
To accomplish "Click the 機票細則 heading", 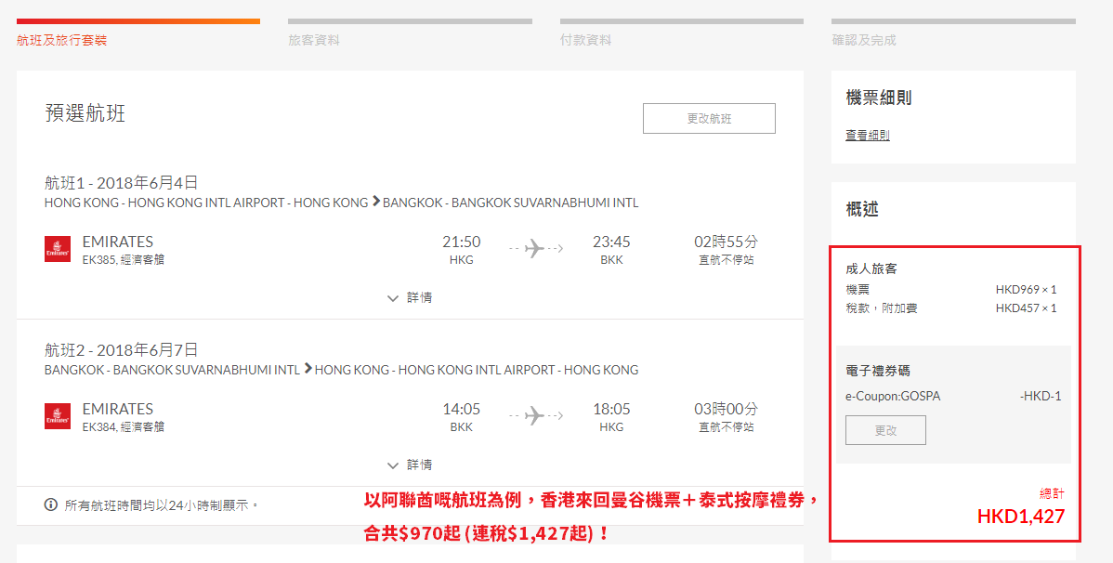I will (879, 98).
